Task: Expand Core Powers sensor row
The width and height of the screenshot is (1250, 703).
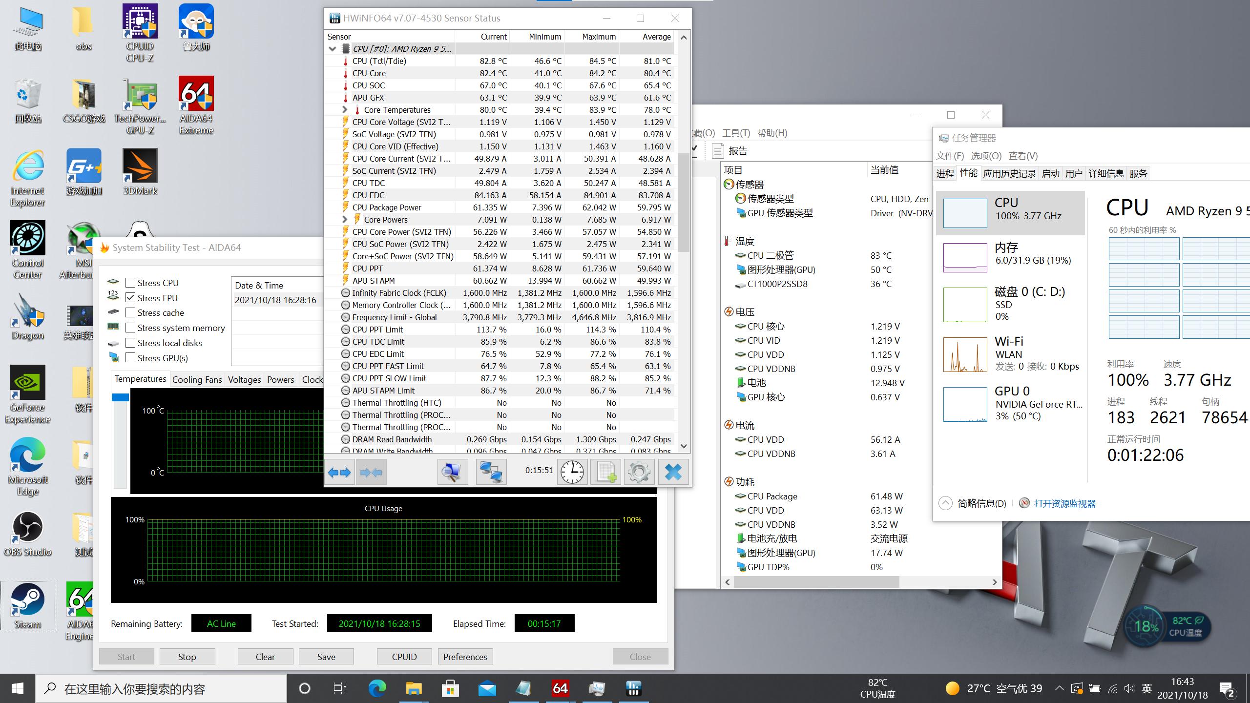Action: 345,220
